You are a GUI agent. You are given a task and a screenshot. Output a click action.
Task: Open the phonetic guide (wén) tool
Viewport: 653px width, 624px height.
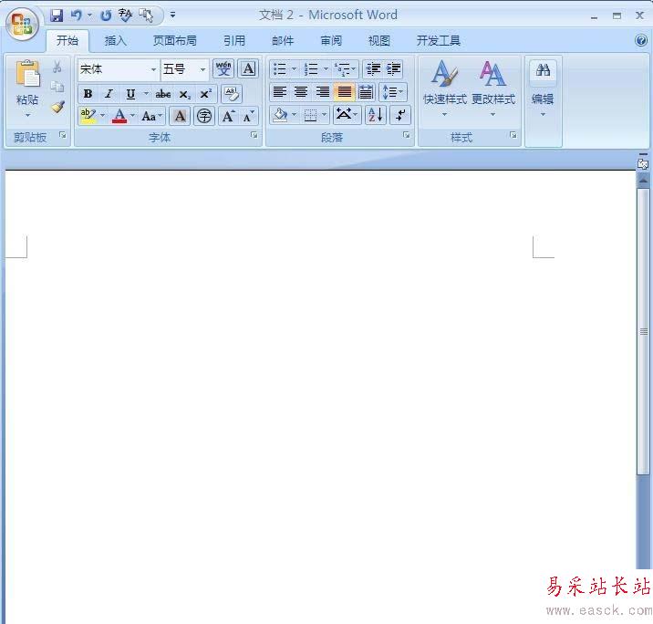[x=223, y=68]
